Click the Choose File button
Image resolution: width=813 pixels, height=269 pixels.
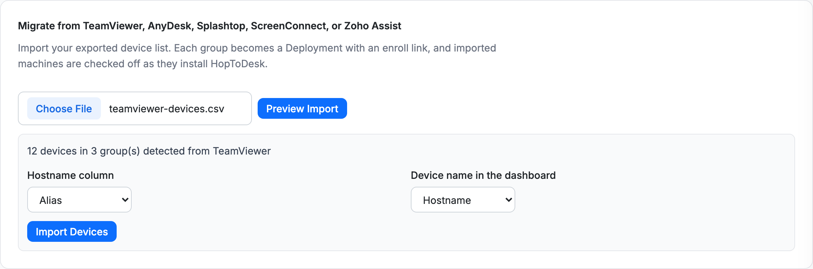(64, 108)
